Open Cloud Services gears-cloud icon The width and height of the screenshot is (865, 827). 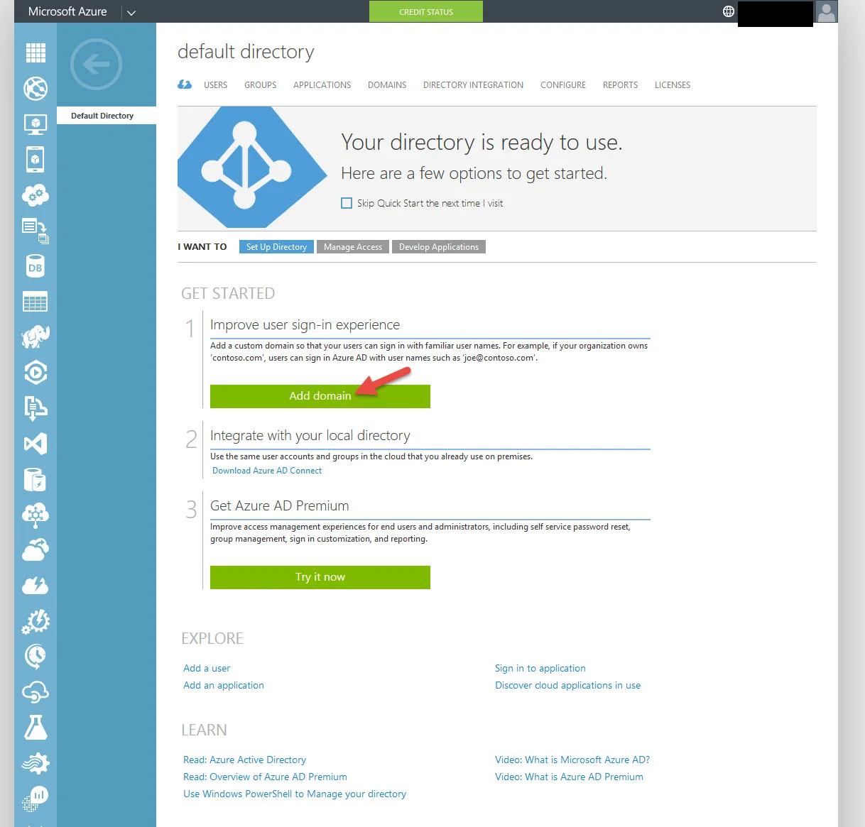(x=36, y=195)
